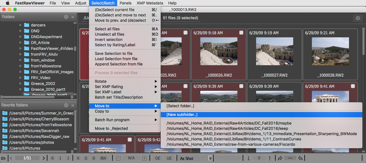Click the open folder icon in bottom toolbar
Image resolution: width=366 pixels, height=163 pixels.
pyautogui.click(x=3, y=158)
